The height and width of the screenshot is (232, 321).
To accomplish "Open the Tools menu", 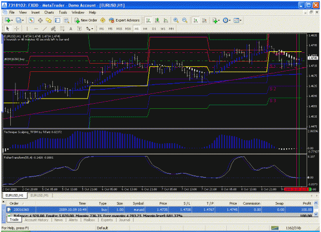I will click(63, 12).
